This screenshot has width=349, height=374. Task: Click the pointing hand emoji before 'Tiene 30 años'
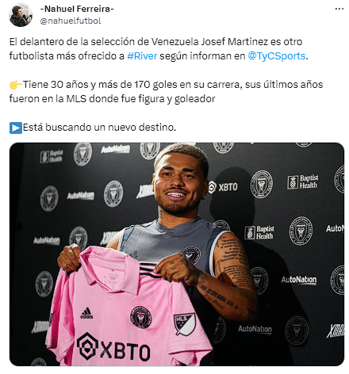[x=16, y=85]
